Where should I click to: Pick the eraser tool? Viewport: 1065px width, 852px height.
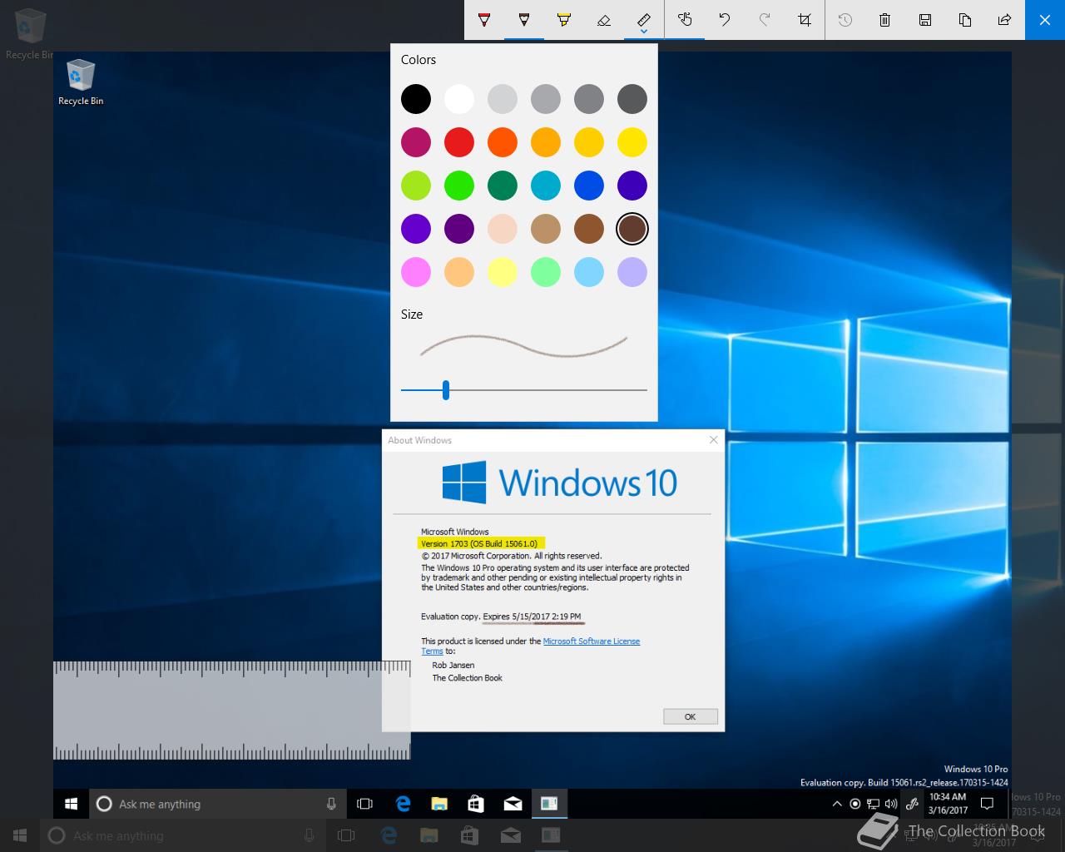point(604,20)
